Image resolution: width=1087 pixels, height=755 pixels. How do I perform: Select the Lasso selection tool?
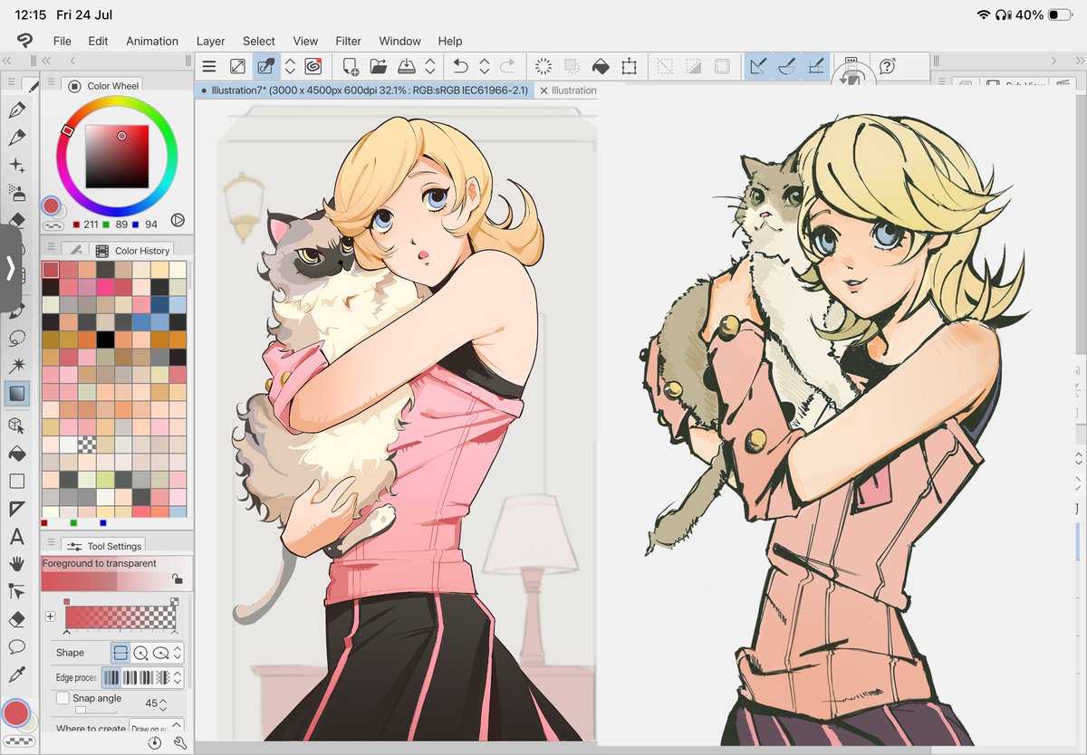(16, 339)
